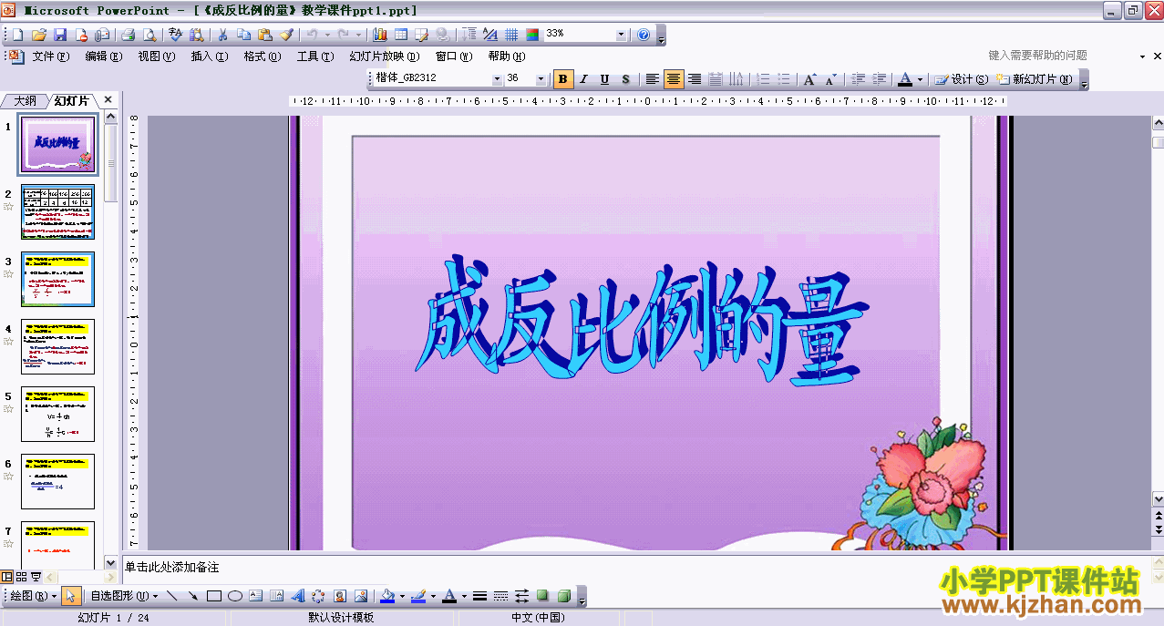Click the Paste clipboard icon

point(265,35)
